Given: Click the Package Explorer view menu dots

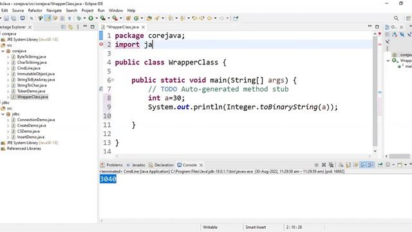Looking at the screenshot, I should 78,27.
